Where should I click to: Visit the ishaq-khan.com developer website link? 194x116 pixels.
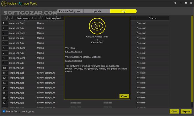click(x=73, y=60)
